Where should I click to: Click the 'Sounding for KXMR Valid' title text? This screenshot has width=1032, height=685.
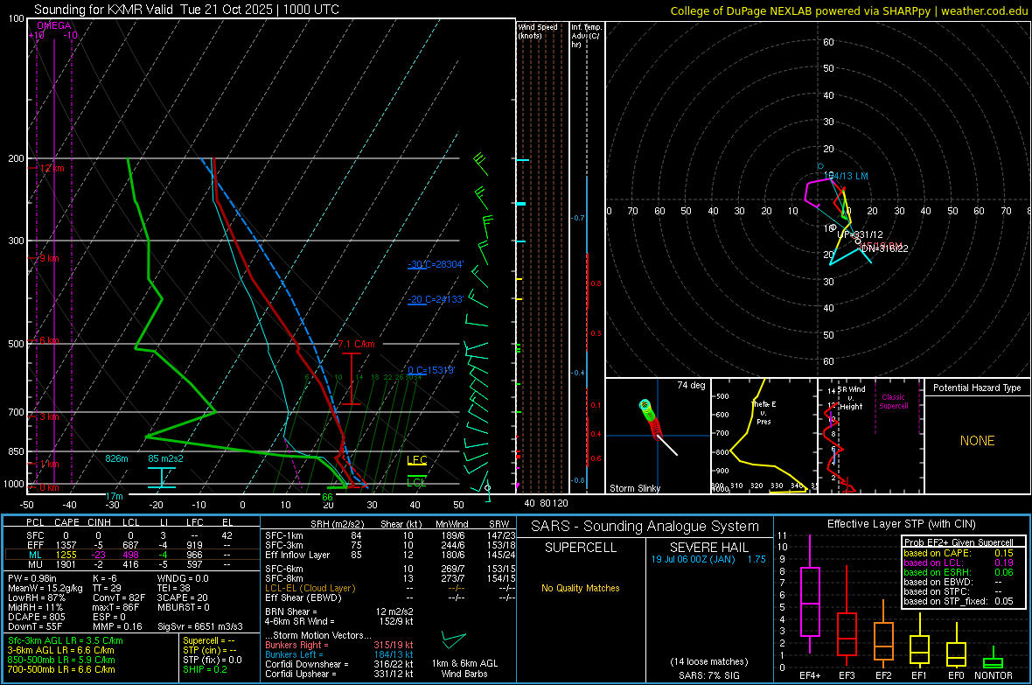point(104,10)
